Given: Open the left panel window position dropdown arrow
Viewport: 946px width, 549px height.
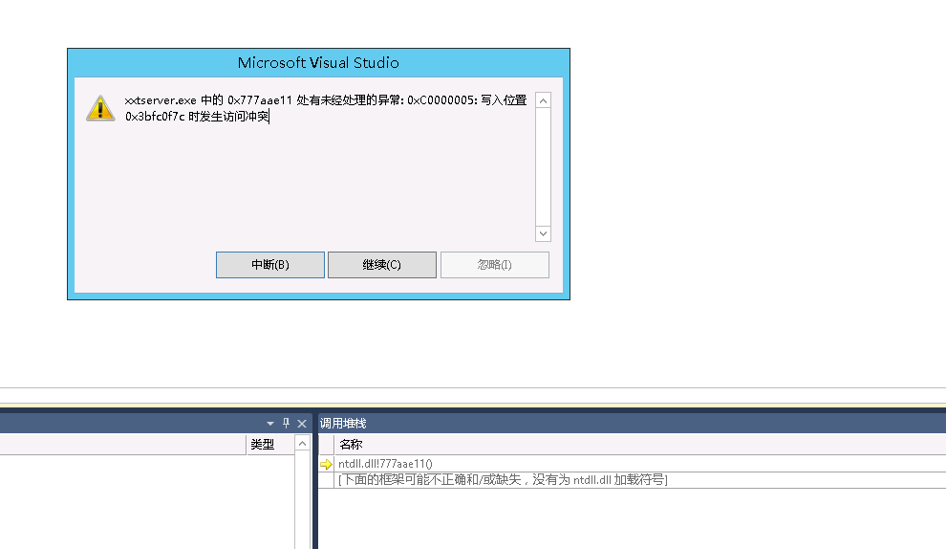Looking at the screenshot, I should pyautogui.click(x=270, y=424).
